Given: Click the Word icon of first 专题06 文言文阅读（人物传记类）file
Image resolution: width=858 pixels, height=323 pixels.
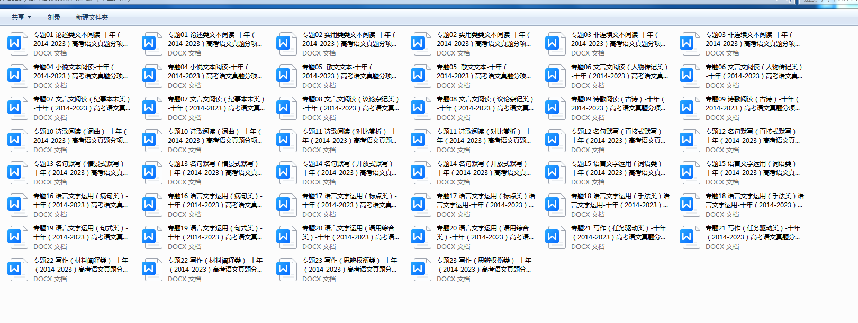Looking at the screenshot, I should 555,76.
